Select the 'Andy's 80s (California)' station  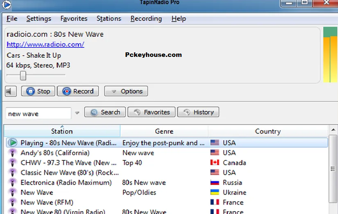click(x=55, y=153)
